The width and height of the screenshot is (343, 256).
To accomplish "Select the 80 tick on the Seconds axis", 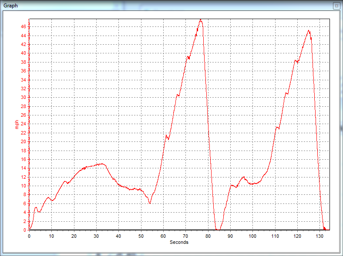I will coord(208,236).
